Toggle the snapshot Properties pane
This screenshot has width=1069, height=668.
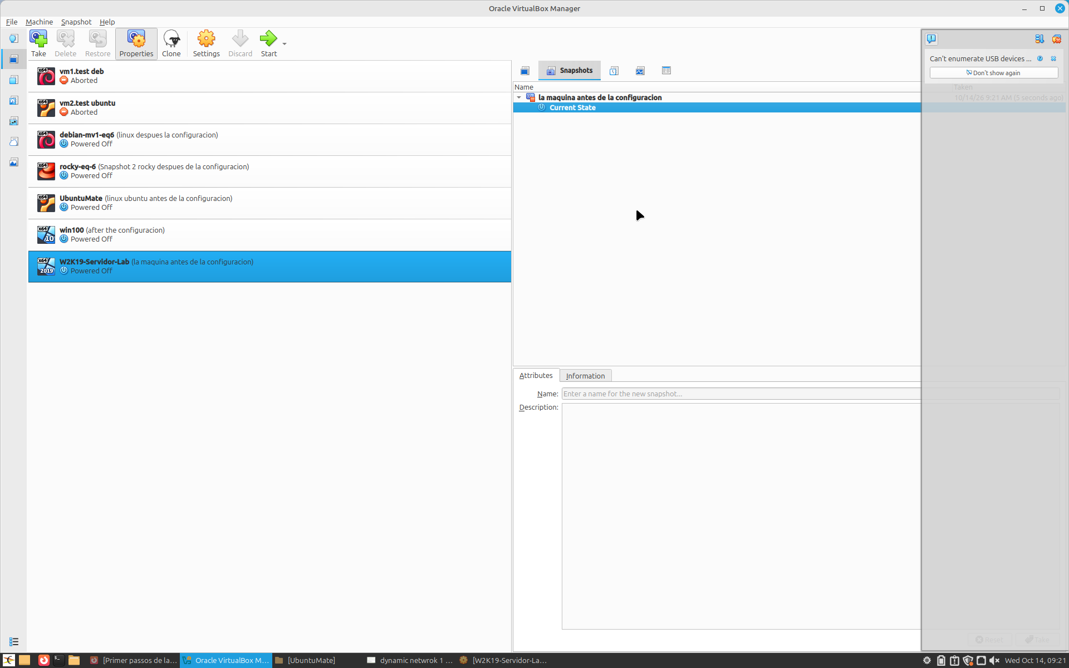pos(136,43)
